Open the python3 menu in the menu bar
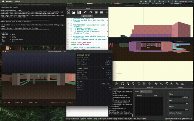Image resolution: width=194 pixels, height=121 pixels. [x=9, y=1]
